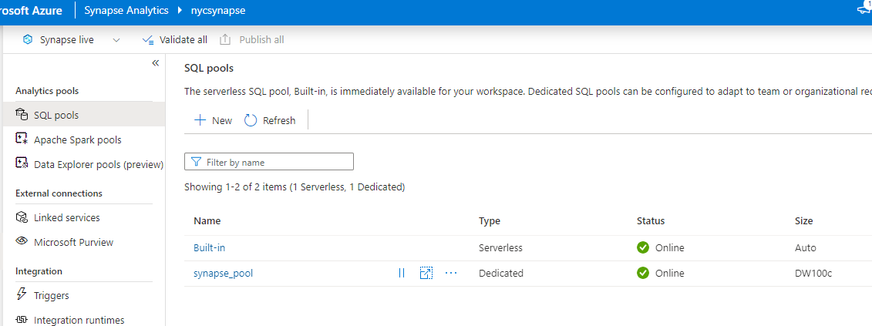Click the Publish all upload icon
Image resolution: width=872 pixels, height=326 pixels.
pos(224,39)
